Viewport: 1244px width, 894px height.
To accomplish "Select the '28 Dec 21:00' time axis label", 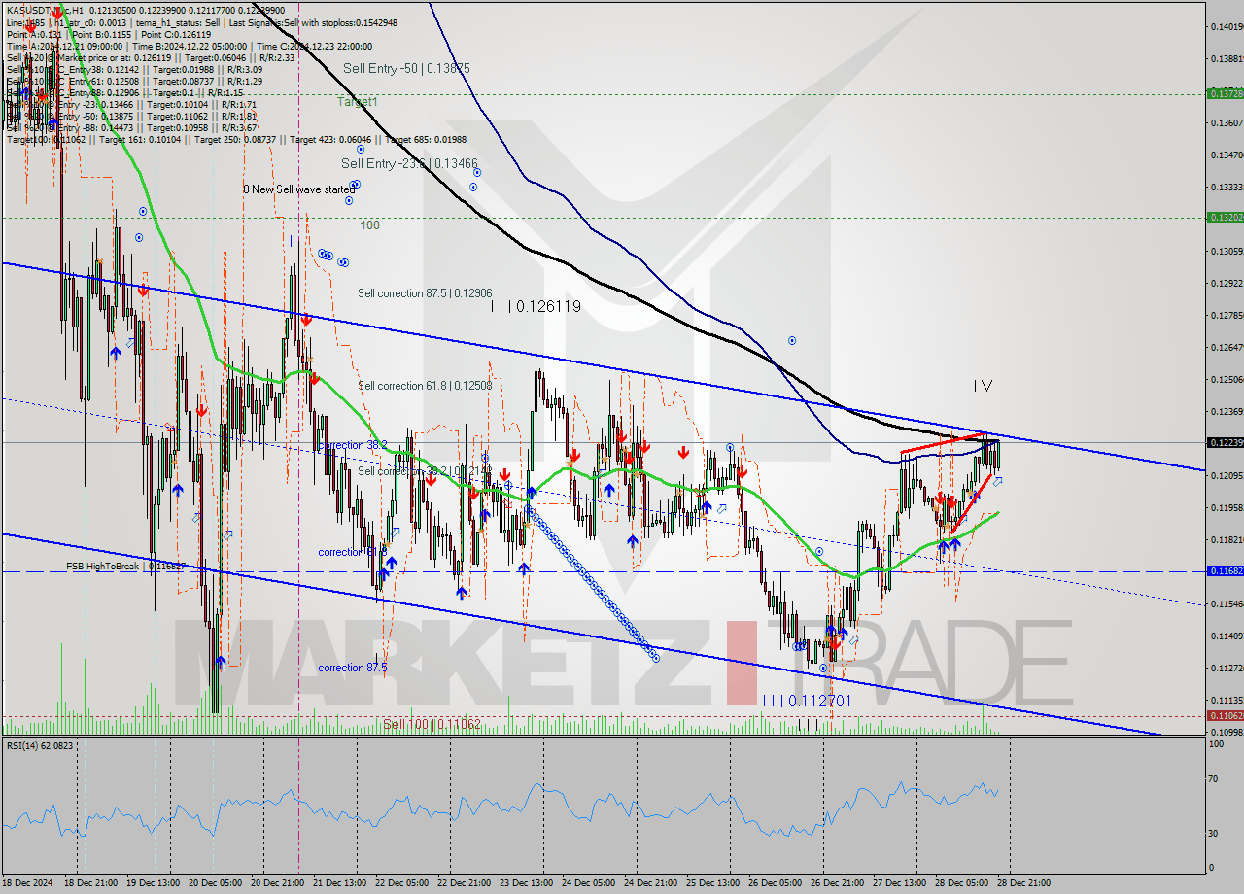I will coord(1025,883).
